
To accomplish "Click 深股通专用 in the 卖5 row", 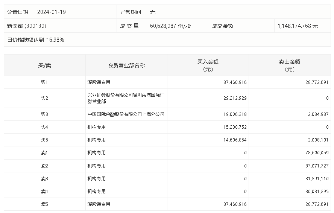I will pos(99,204).
